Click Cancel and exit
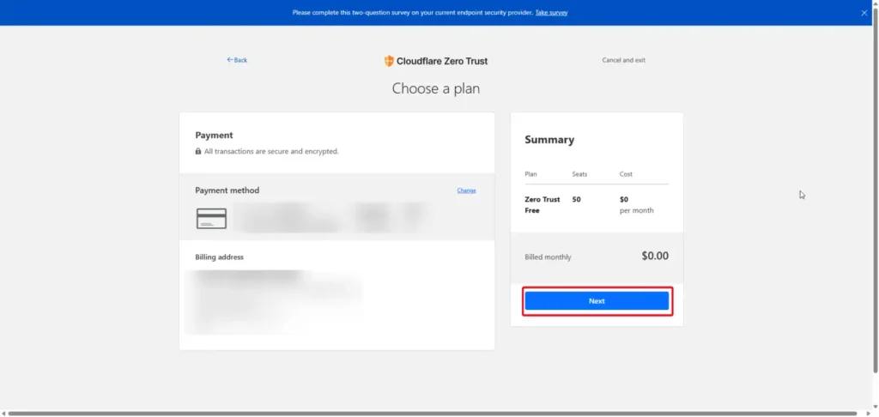 point(623,60)
